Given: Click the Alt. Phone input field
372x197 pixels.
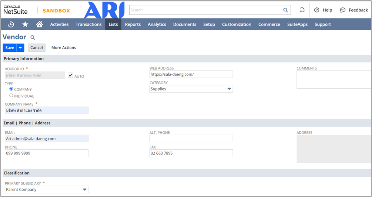Looking at the screenshot, I should tap(191, 139).
